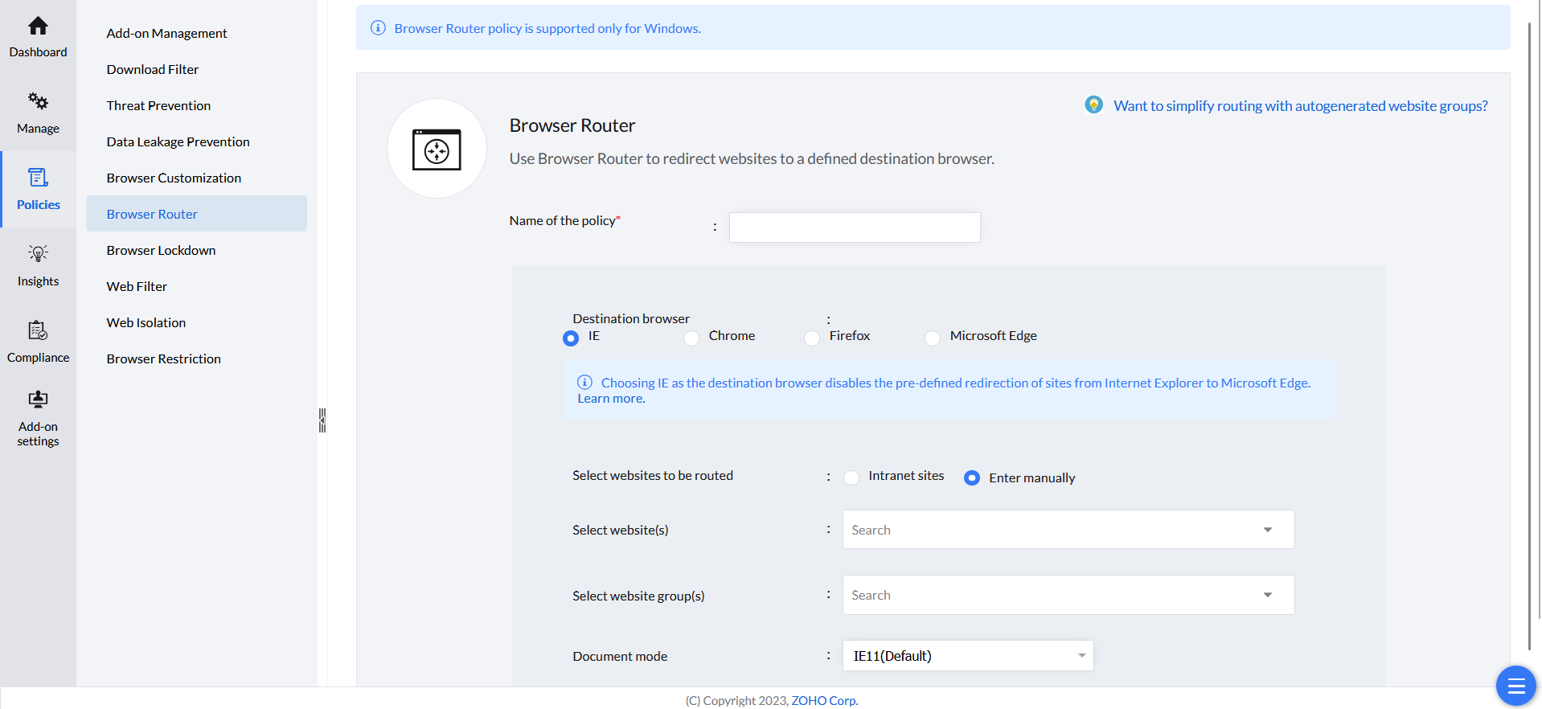The width and height of the screenshot is (1542, 709).
Task: Focus the Name of the policy field
Action: [x=854, y=227]
